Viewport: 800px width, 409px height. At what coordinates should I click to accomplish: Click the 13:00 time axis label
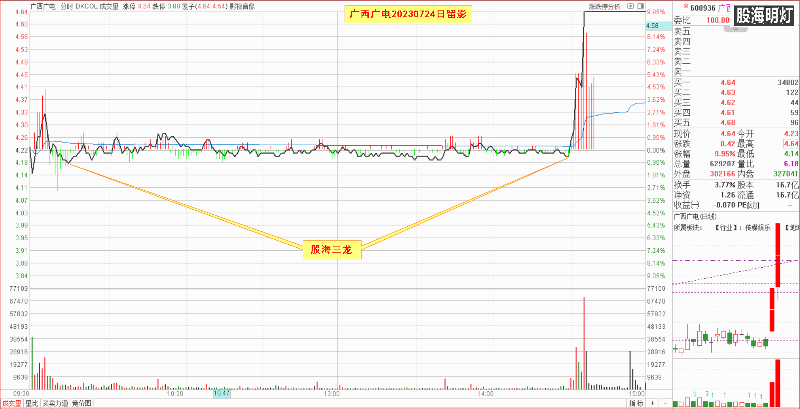[x=332, y=394]
